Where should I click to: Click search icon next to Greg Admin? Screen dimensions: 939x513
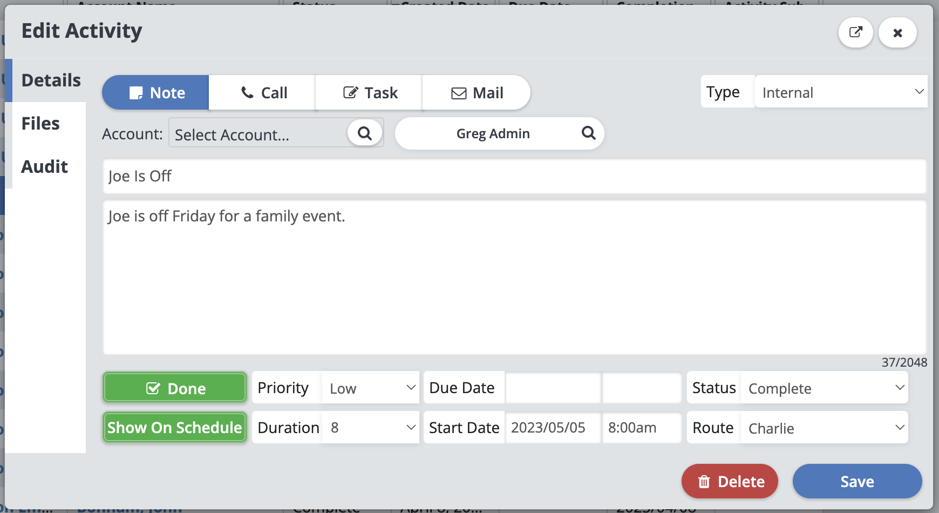588,133
